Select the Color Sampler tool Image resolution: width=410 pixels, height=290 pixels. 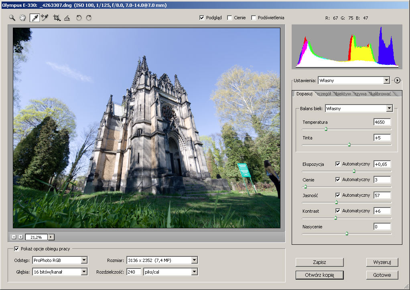click(45, 18)
